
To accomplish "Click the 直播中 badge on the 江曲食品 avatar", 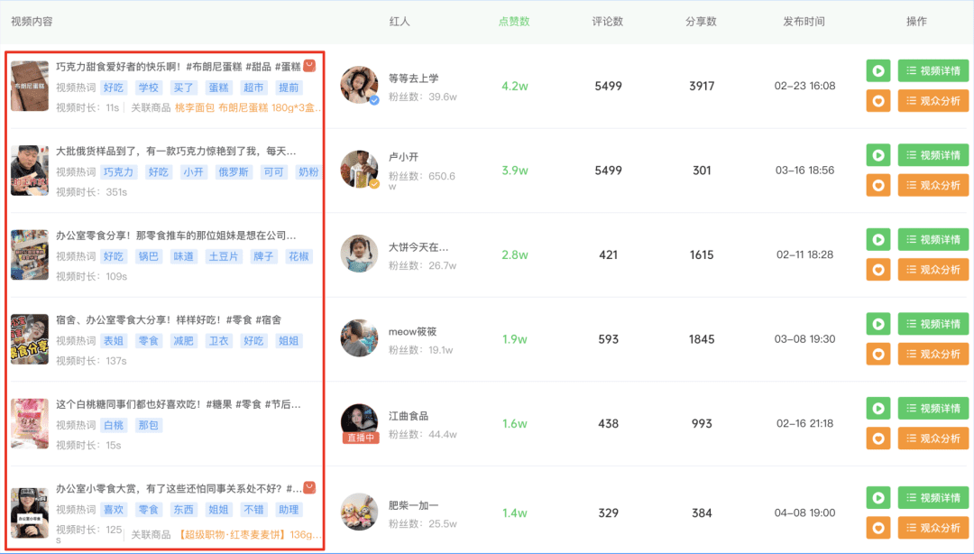I will pos(360,438).
